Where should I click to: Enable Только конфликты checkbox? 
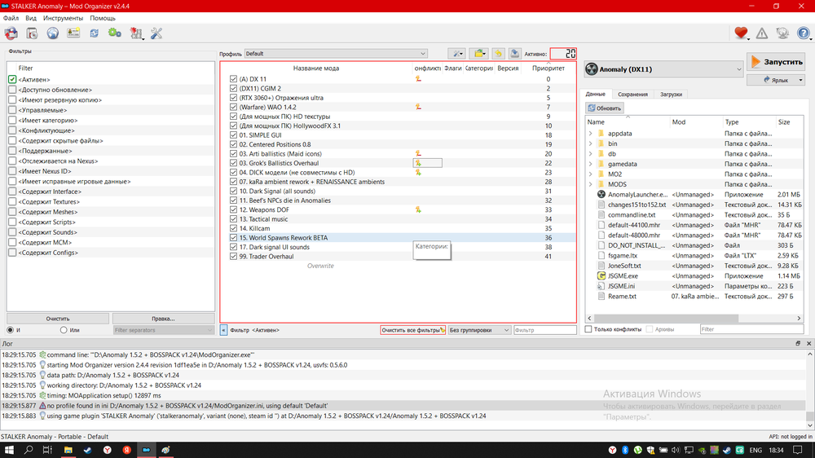pos(588,329)
